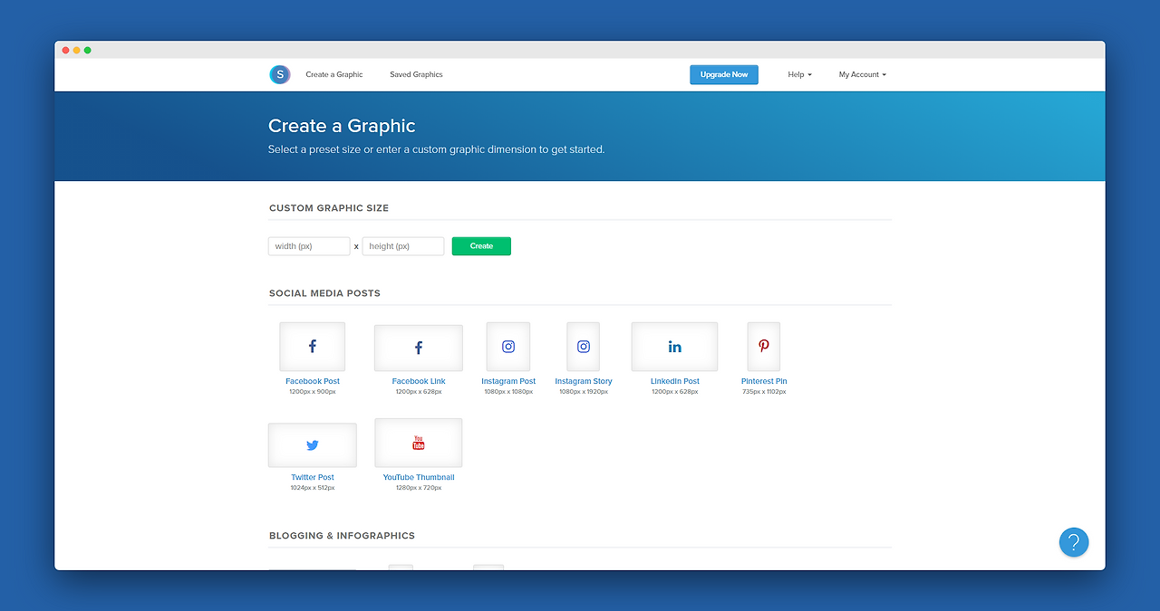Click the Pinterest Pin text link
The height and width of the screenshot is (611, 1160).
(x=764, y=381)
